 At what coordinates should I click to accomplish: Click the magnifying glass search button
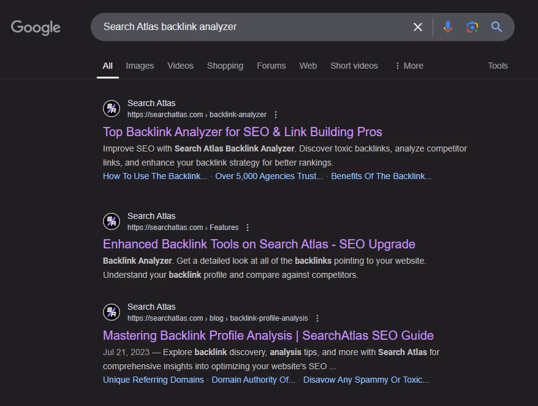496,27
